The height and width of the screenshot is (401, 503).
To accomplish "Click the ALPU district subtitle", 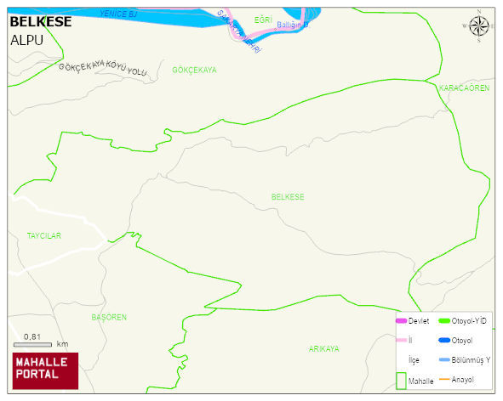I will click(x=26, y=41).
